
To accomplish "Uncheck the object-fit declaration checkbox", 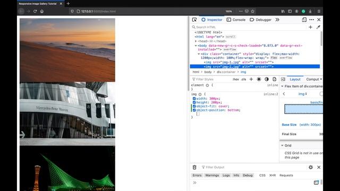I will 194,106.
